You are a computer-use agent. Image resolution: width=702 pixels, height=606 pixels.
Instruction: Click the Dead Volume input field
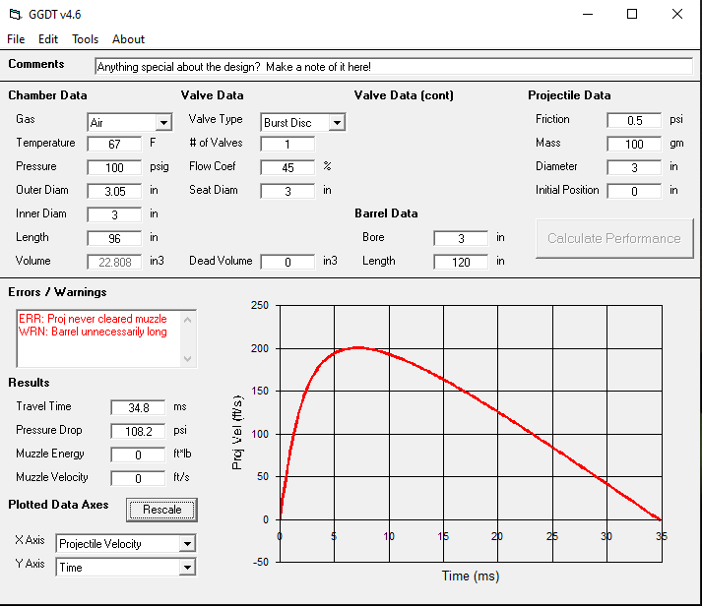[x=287, y=262]
